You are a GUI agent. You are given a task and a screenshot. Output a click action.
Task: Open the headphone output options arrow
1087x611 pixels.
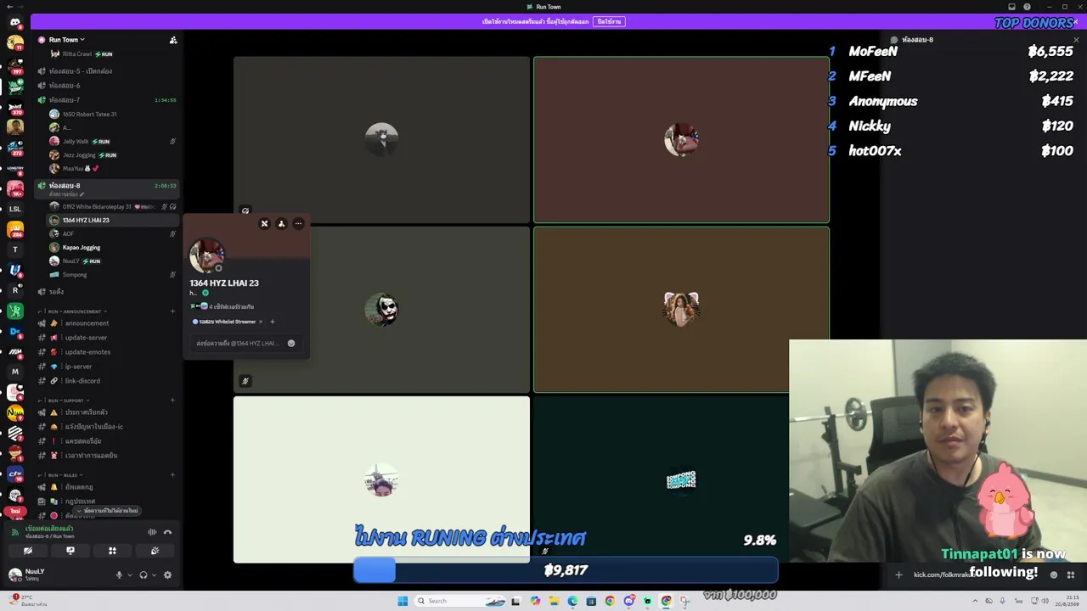pyautogui.click(x=154, y=575)
